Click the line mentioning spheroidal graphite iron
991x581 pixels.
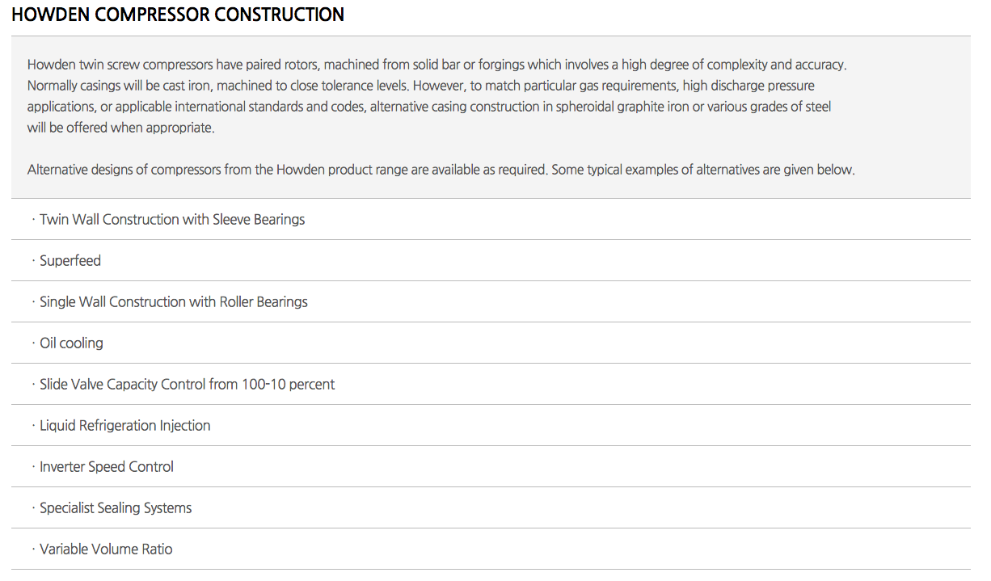[429, 107]
